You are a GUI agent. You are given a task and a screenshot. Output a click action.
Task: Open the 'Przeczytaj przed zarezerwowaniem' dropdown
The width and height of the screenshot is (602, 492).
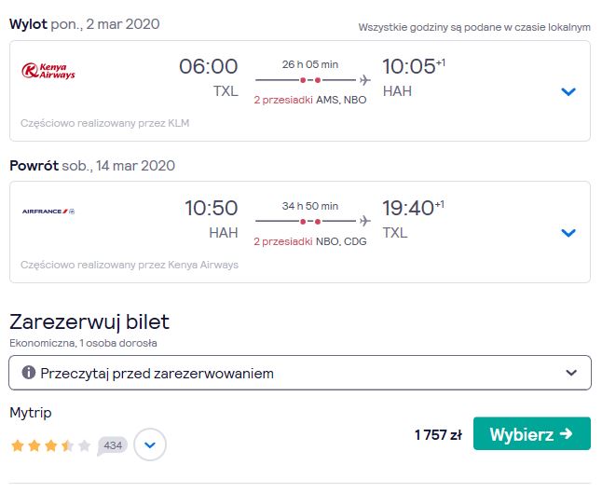(300, 373)
